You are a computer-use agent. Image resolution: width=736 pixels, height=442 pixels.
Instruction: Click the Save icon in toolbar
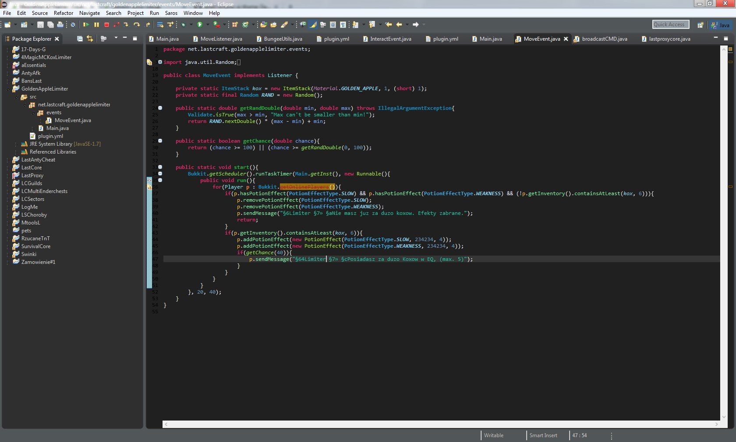(40, 25)
